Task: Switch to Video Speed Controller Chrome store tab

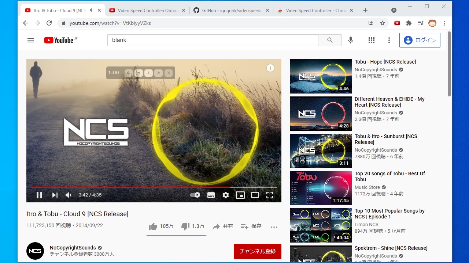Action: click(315, 11)
